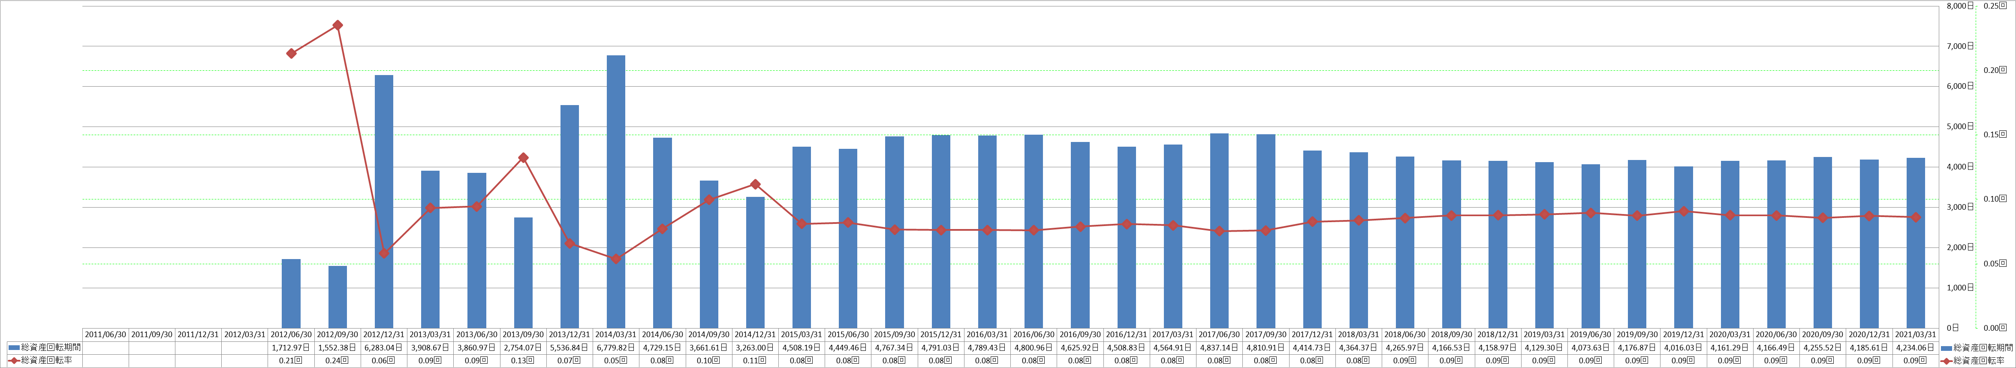Viewport: 2016px width, 368px height.
Task: Click the 2014/03/31 date header
Action: click(x=616, y=335)
